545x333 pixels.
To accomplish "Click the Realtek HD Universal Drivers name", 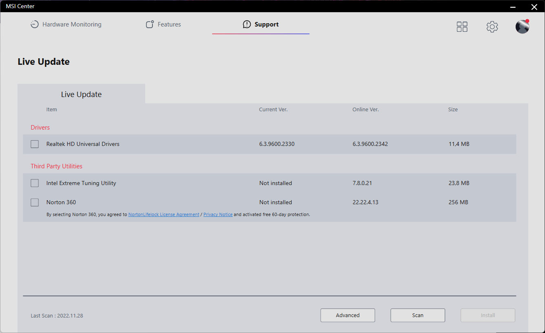I will (83, 144).
